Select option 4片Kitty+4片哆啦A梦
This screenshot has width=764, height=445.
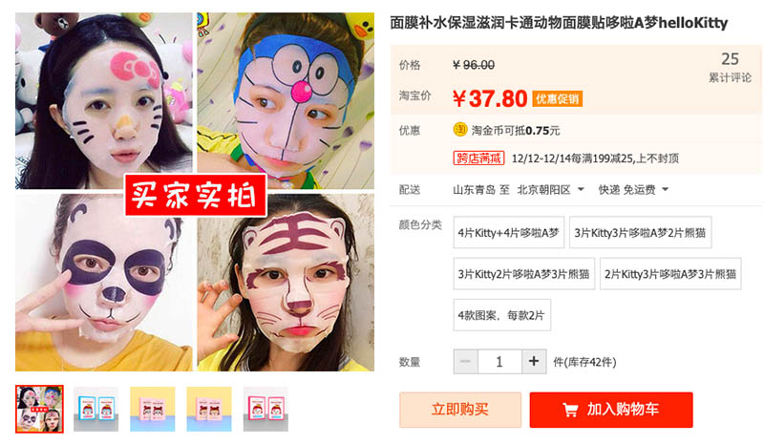point(508,232)
